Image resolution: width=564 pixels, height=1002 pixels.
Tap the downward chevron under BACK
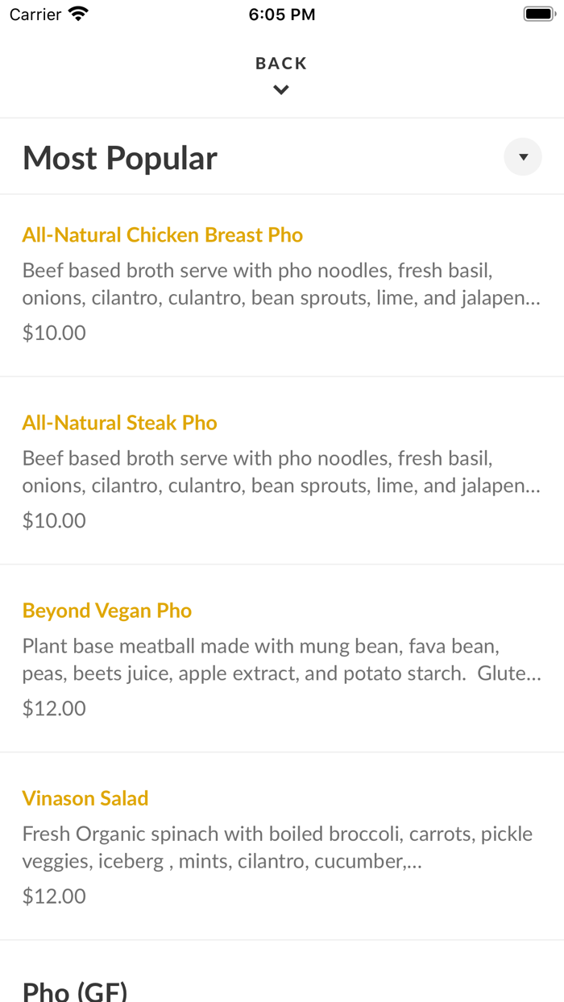280,89
